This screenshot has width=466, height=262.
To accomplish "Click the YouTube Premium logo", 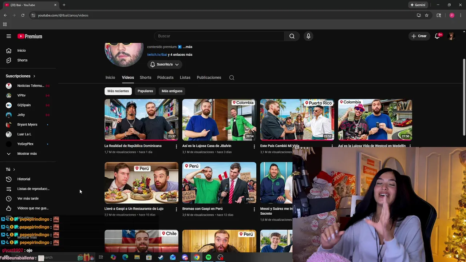I will click(x=30, y=36).
